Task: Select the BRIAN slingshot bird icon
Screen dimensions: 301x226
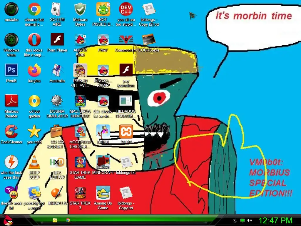Action: 103,132
